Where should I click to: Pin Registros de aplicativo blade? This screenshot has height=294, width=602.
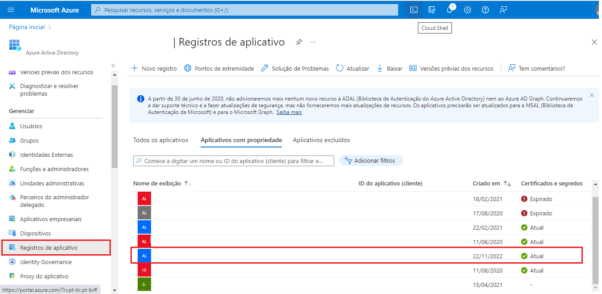(x=299, y=42)
